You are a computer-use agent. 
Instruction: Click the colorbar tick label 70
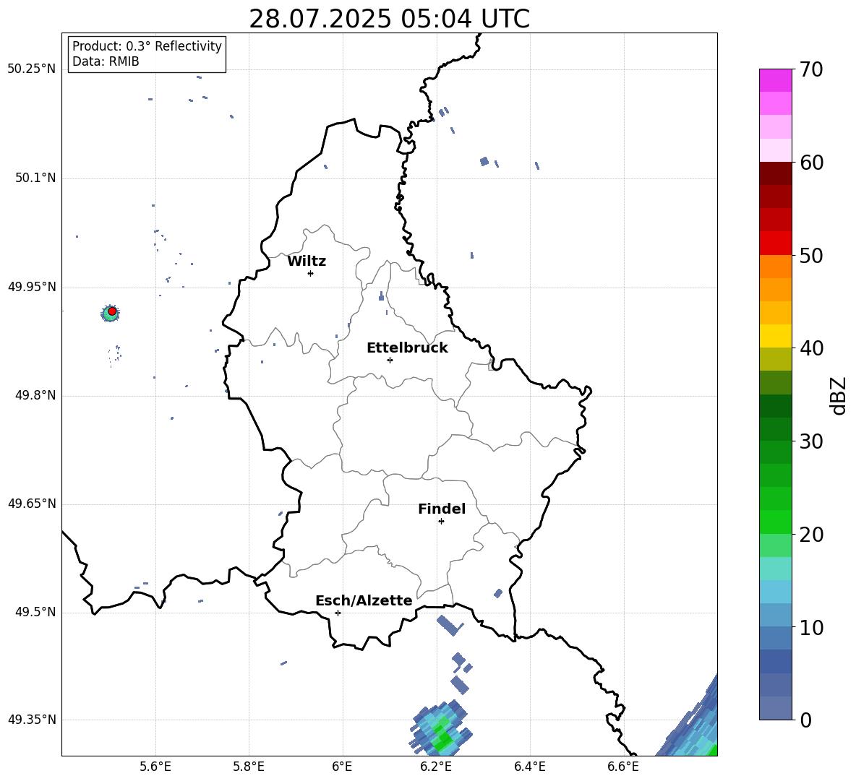point(811,69)
